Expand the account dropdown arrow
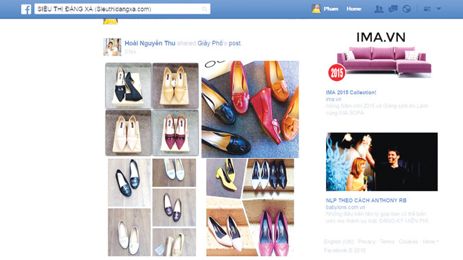 439,9
